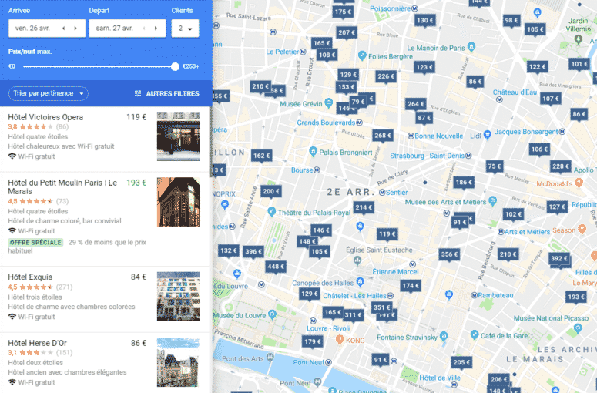Click previous day arrow for Départ date

click(x=144, y=29)
